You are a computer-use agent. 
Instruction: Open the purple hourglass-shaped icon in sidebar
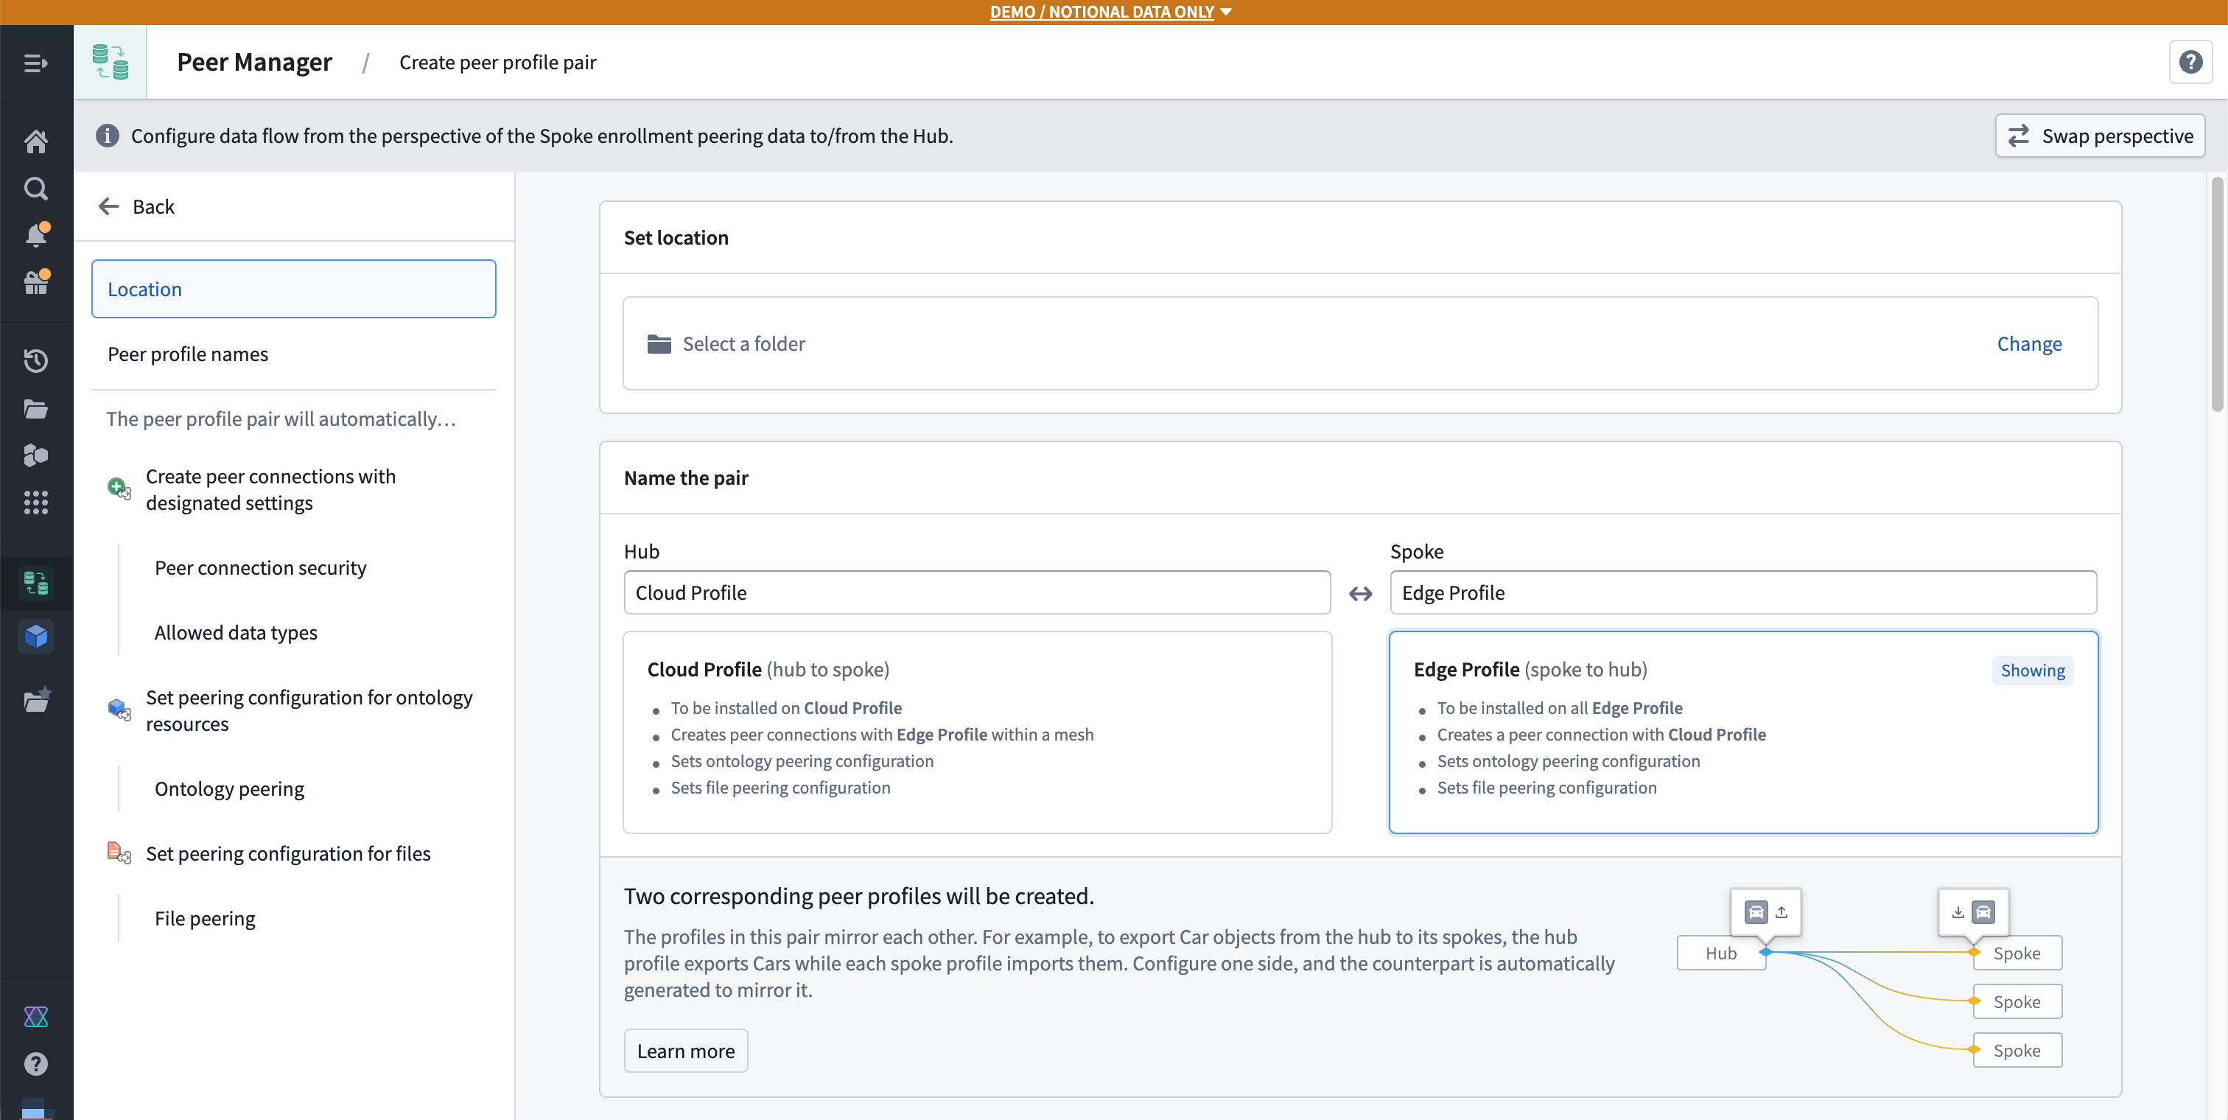click(x=35, y=1017)
